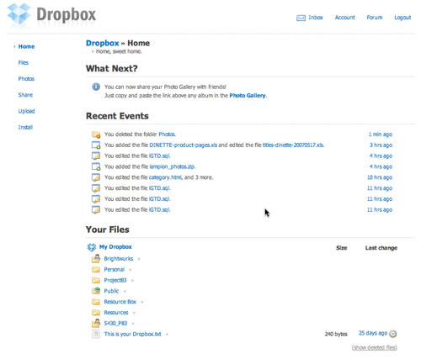Open Photos in the sidebar
The image size is (421, 364).
[x=26, y=79]
